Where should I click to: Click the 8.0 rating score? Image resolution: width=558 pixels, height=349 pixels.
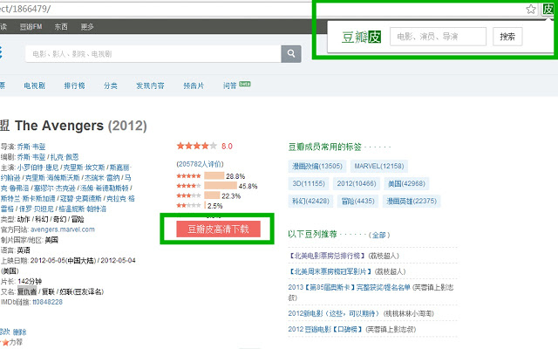tap(227, 146)
